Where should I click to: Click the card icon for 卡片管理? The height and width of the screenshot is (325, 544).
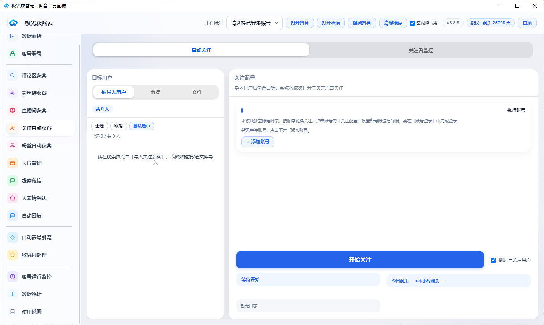13,163
